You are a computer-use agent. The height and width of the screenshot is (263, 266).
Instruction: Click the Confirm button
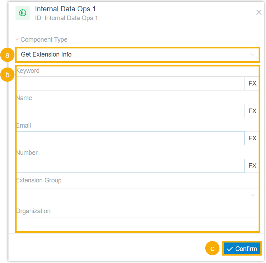coord(242,249)
